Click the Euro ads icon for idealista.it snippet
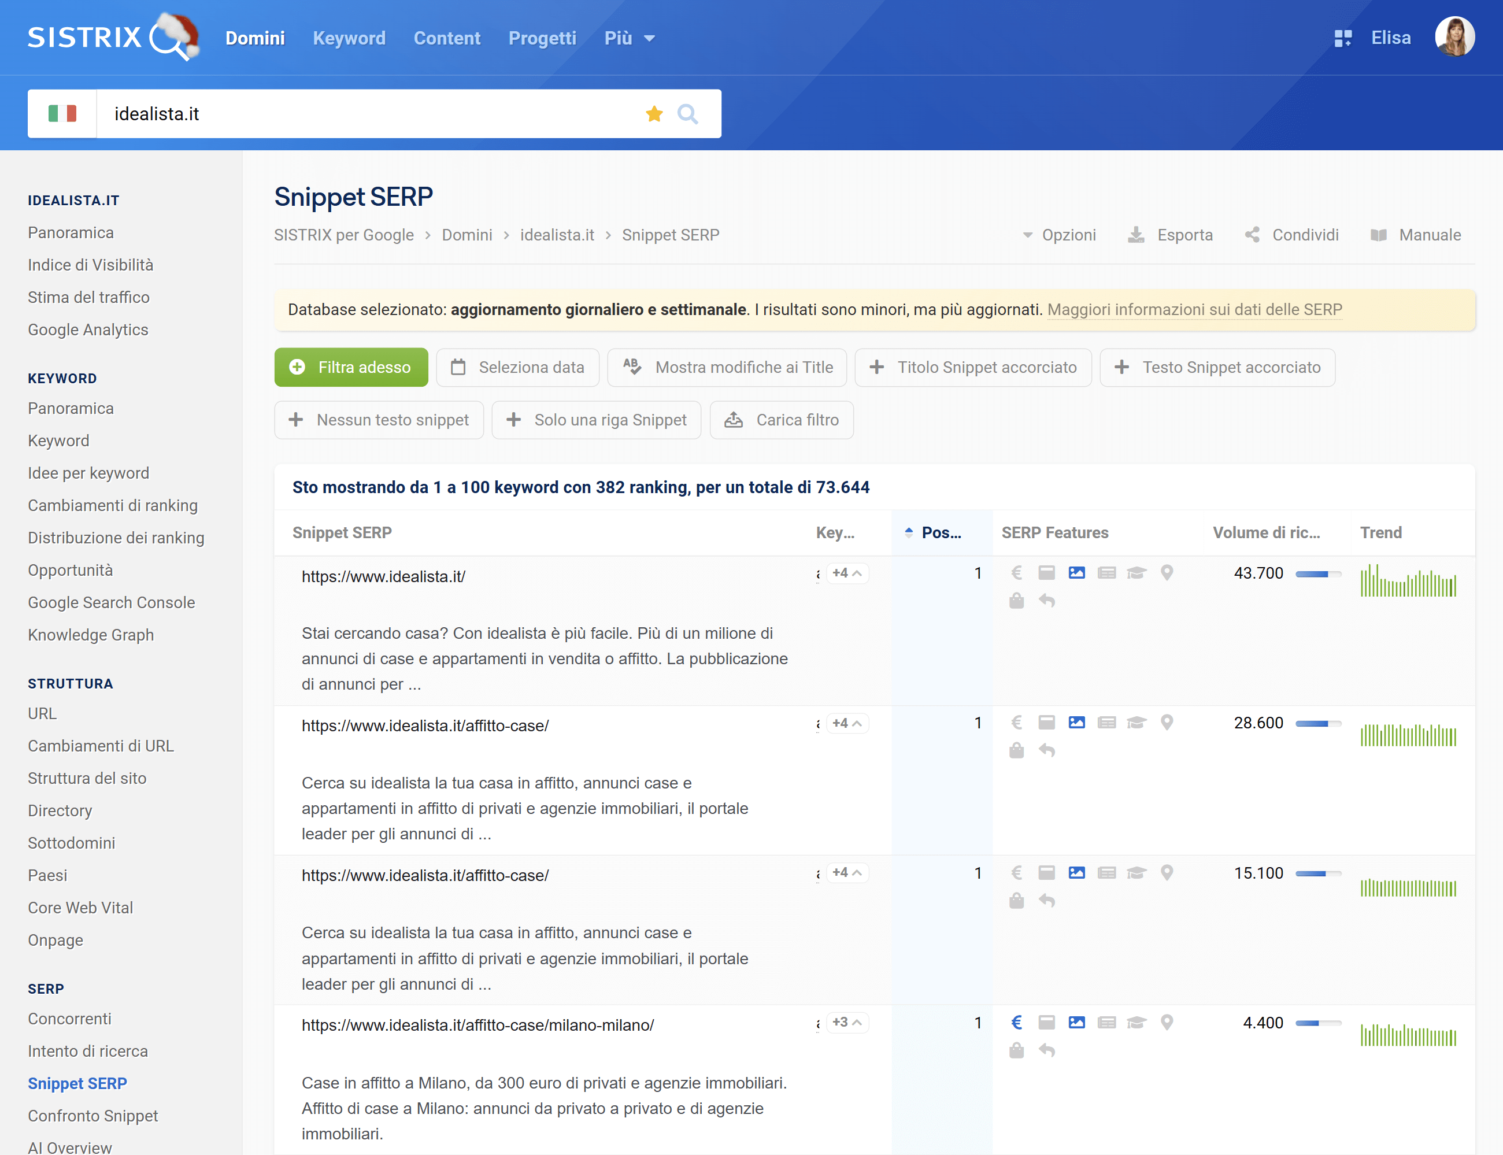Image resolution: width=1503 pixels, height=1155 pixels. [1017, 573]
